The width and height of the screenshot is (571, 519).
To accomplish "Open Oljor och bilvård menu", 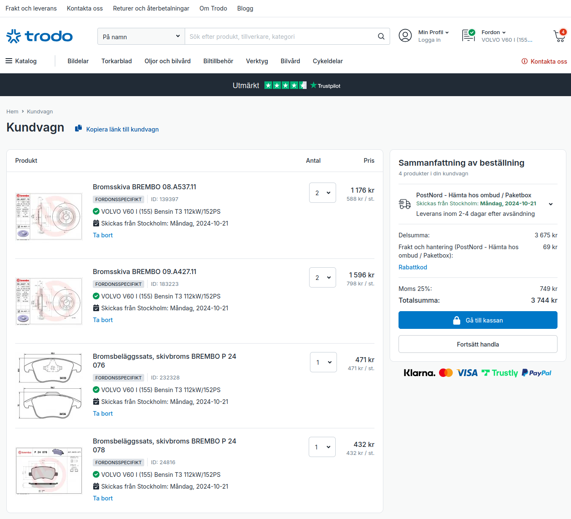I will coord(167,61).
